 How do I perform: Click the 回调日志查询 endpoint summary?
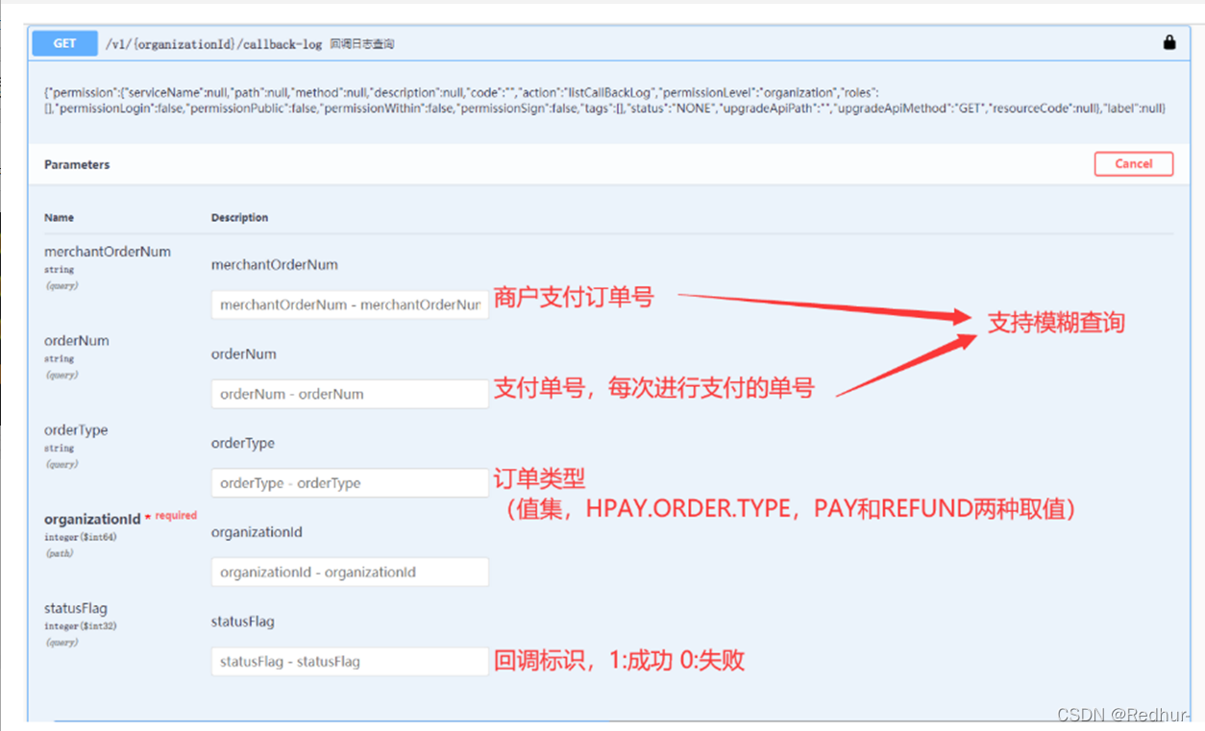click(x=362, y=44)
